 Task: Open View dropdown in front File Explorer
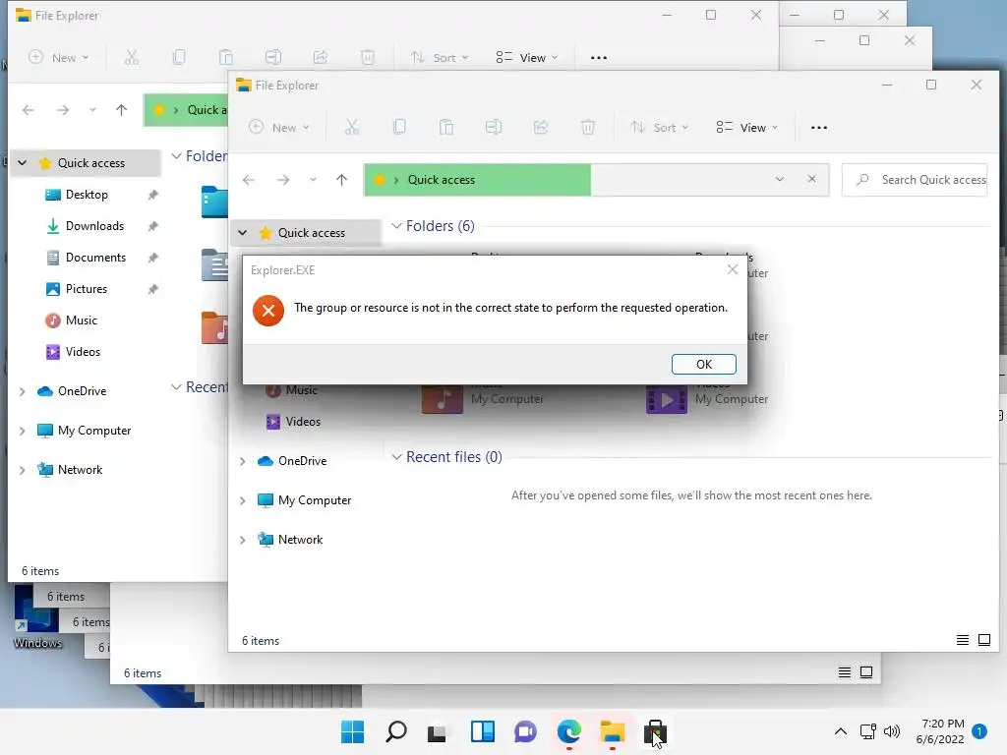(x=747, y=127)
